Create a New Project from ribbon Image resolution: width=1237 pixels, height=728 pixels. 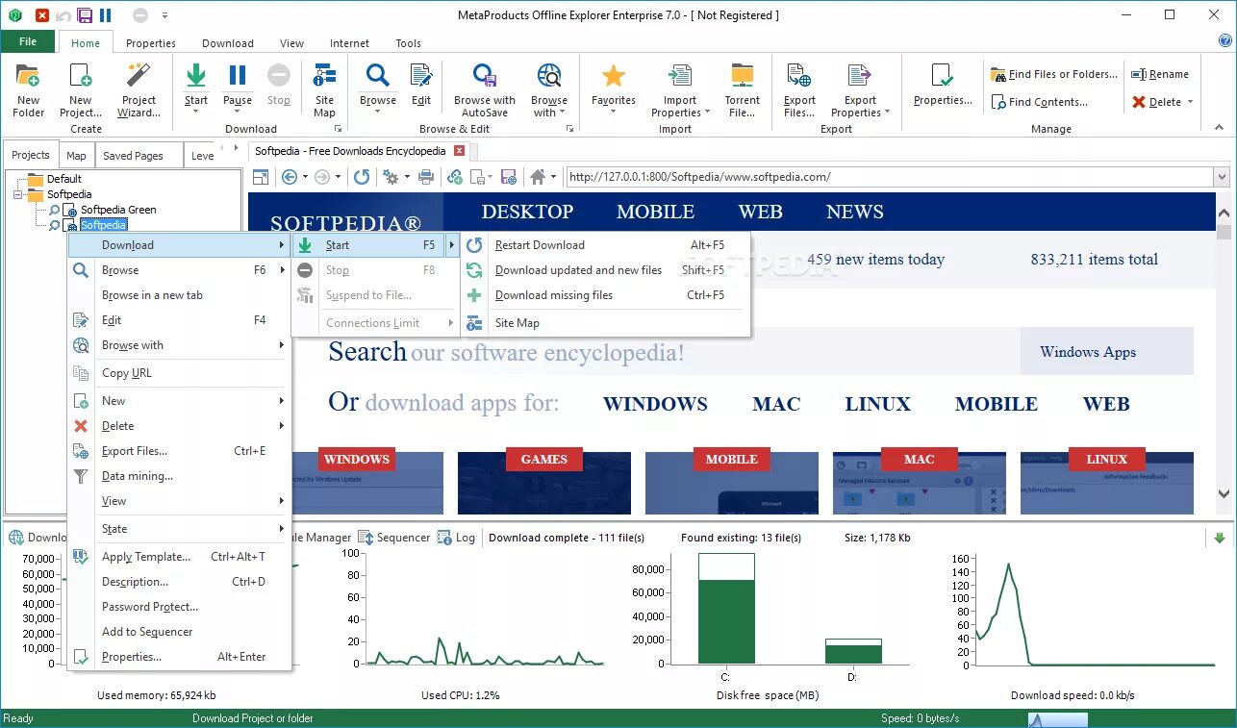(x=81, y=89)
